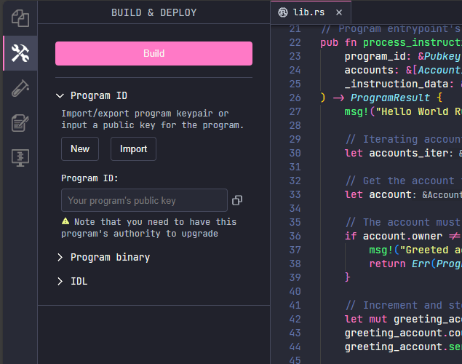
Task: Open the Explorer files sidebar icon
Action: [20, 17]
